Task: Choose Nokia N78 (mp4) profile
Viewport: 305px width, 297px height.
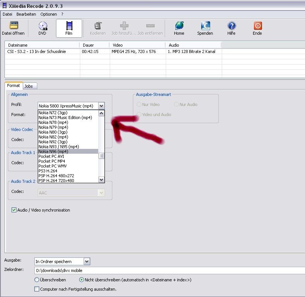Action: (68, 122)
